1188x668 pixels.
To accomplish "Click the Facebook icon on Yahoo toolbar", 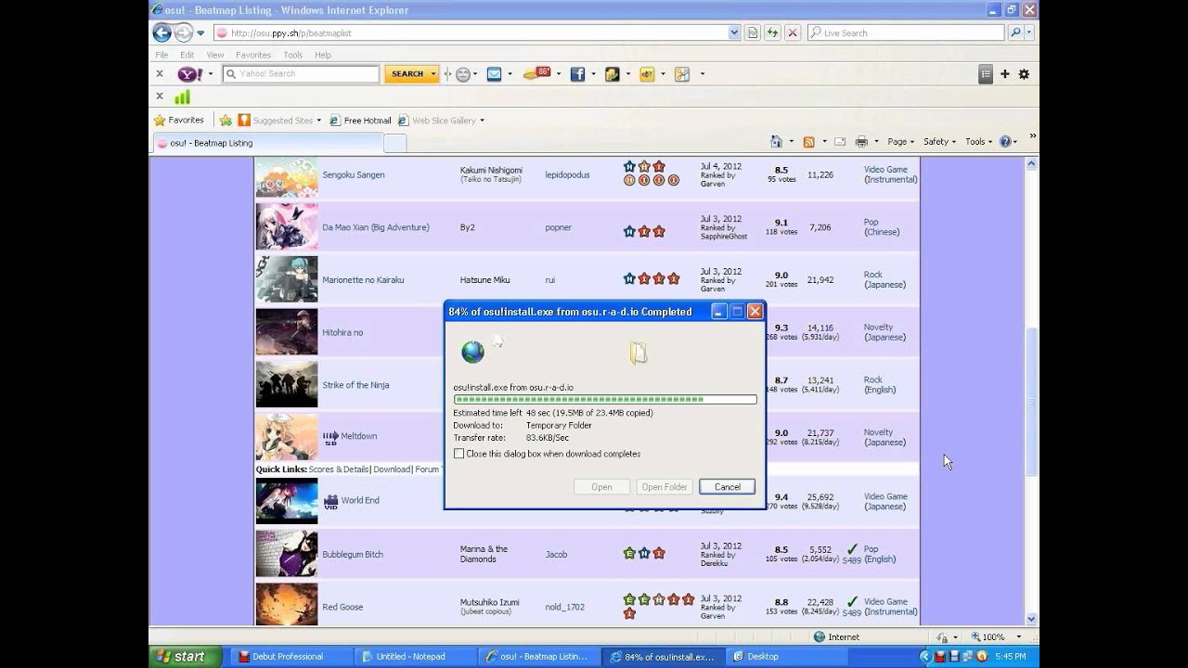I will [x=577, y=74].
